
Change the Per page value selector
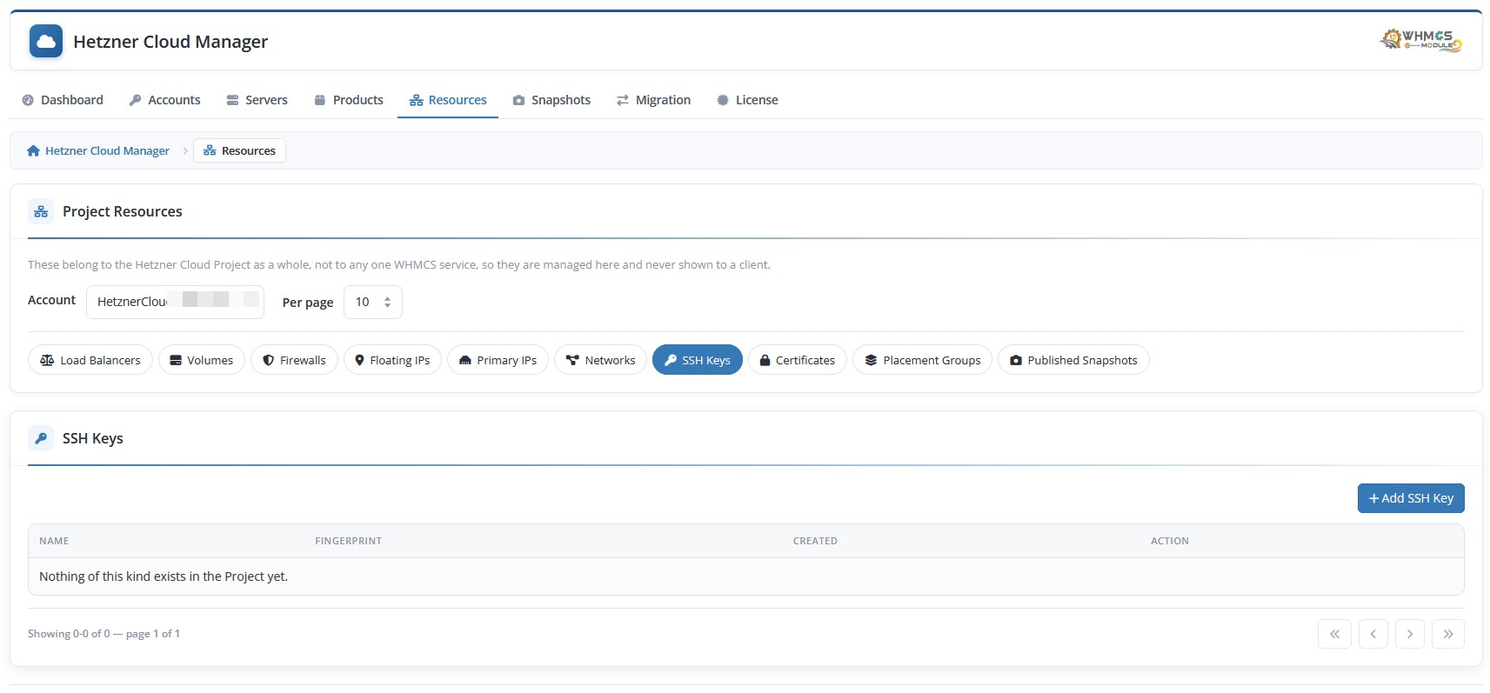[x=372, y=302]
